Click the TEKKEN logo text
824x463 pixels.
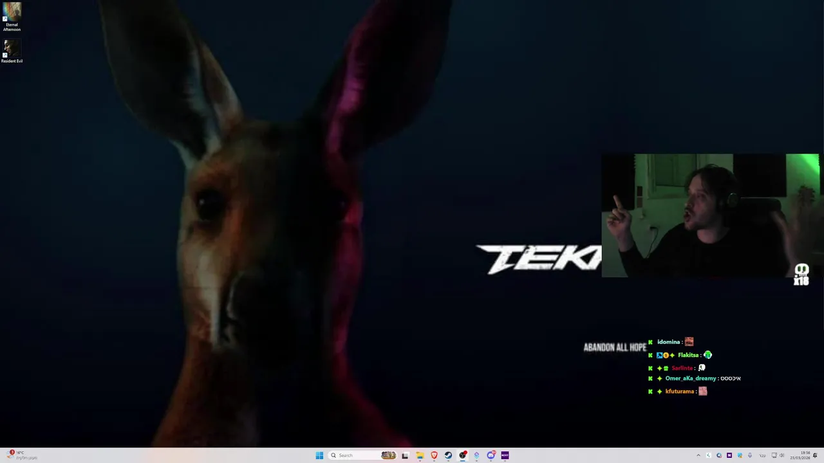click(539, 259)
